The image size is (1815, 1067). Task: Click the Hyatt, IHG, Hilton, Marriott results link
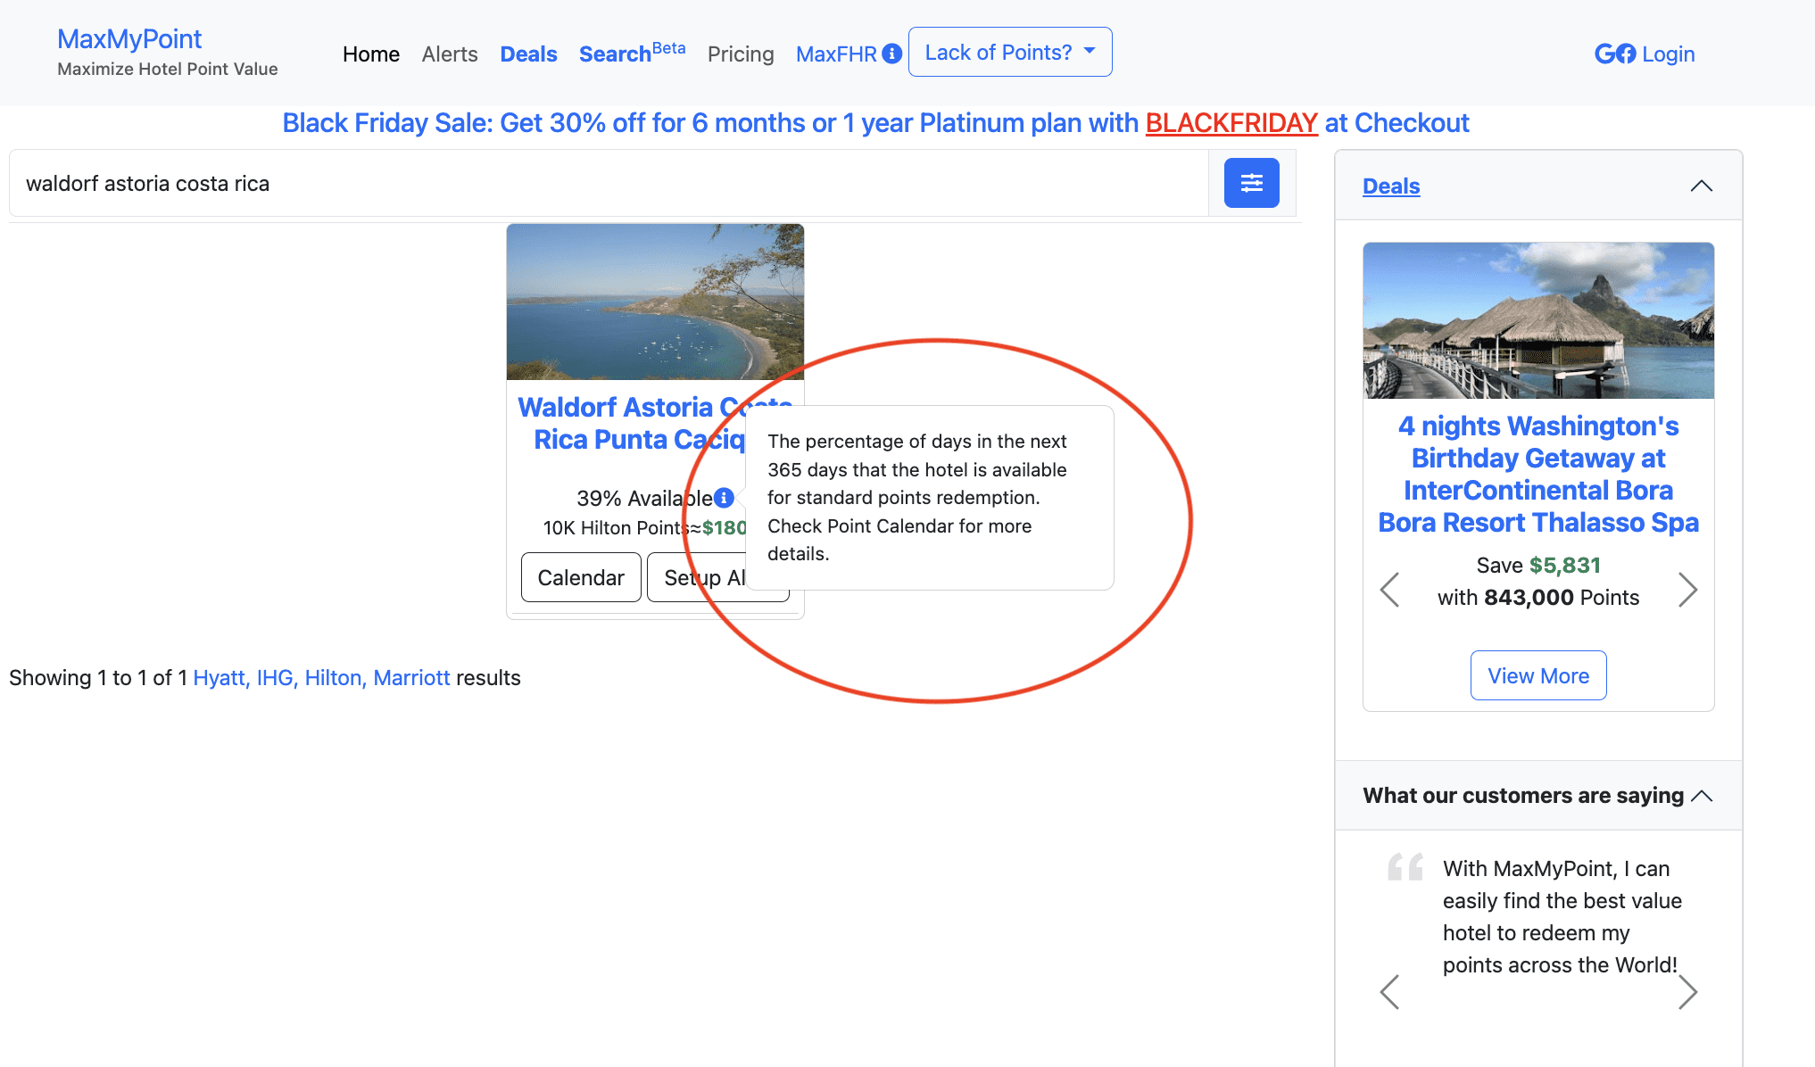tap(321, 678)
